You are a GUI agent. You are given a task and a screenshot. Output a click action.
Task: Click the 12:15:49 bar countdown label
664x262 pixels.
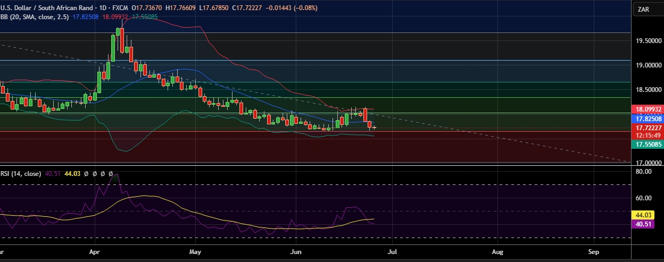click(x=648, y=135)
